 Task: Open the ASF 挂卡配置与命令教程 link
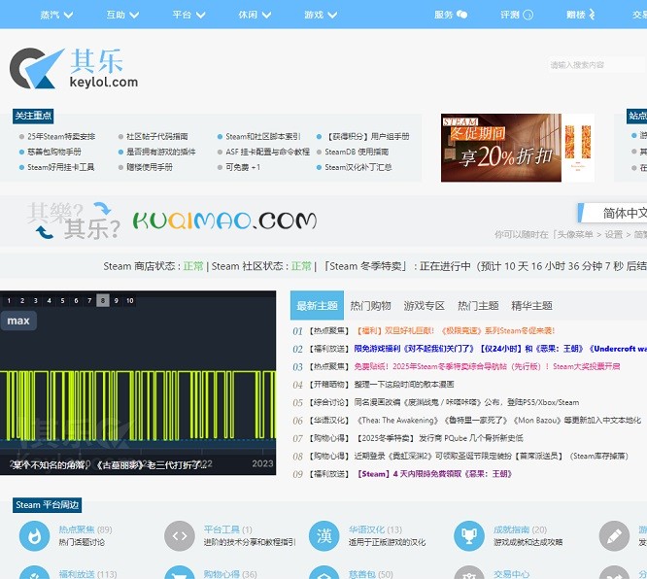[x=267, y=152]
